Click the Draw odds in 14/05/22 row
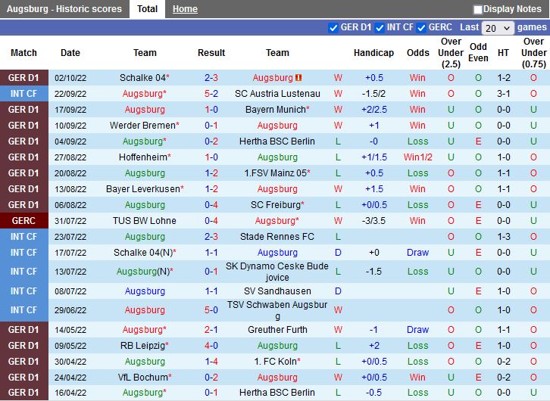This screenshot has width=550, height=401. pyautogui.click(x=417, y=330)
